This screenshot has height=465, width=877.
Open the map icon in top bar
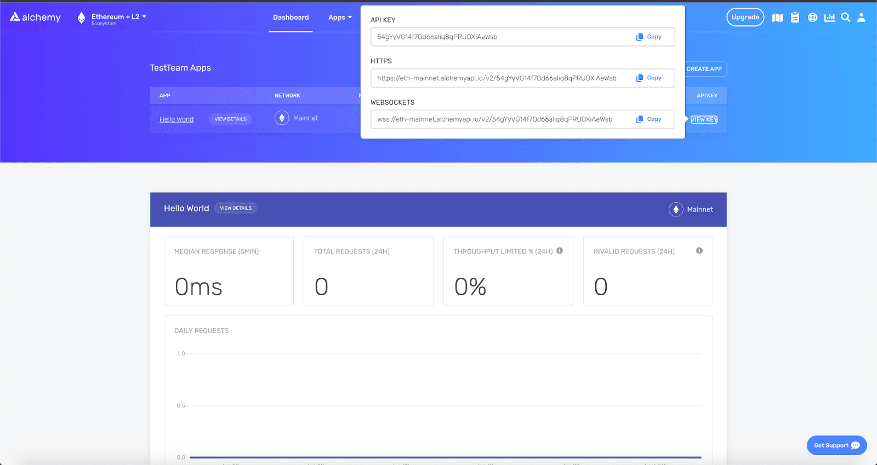pos(777,18)
